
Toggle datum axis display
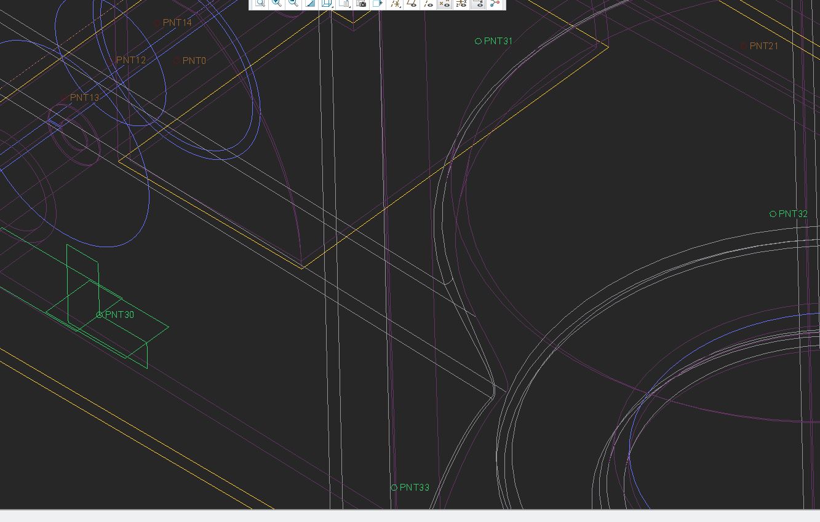coord(428,3)
